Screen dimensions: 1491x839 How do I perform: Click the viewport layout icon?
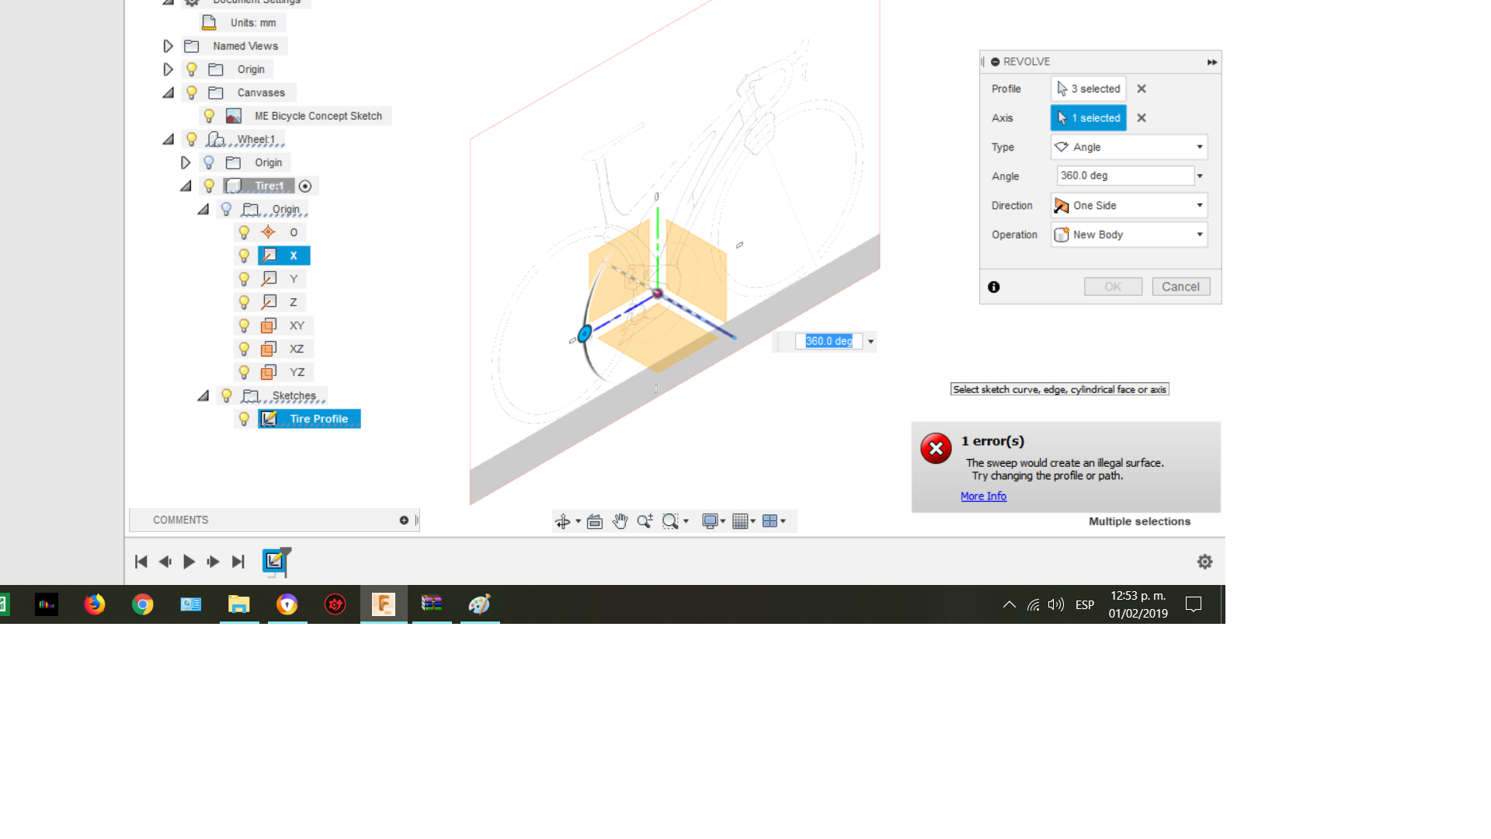click(x=771, y=520)
